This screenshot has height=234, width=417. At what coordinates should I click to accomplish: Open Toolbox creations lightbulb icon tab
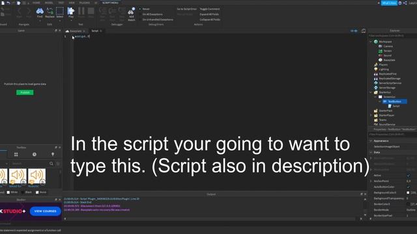[x=53, y=155]
